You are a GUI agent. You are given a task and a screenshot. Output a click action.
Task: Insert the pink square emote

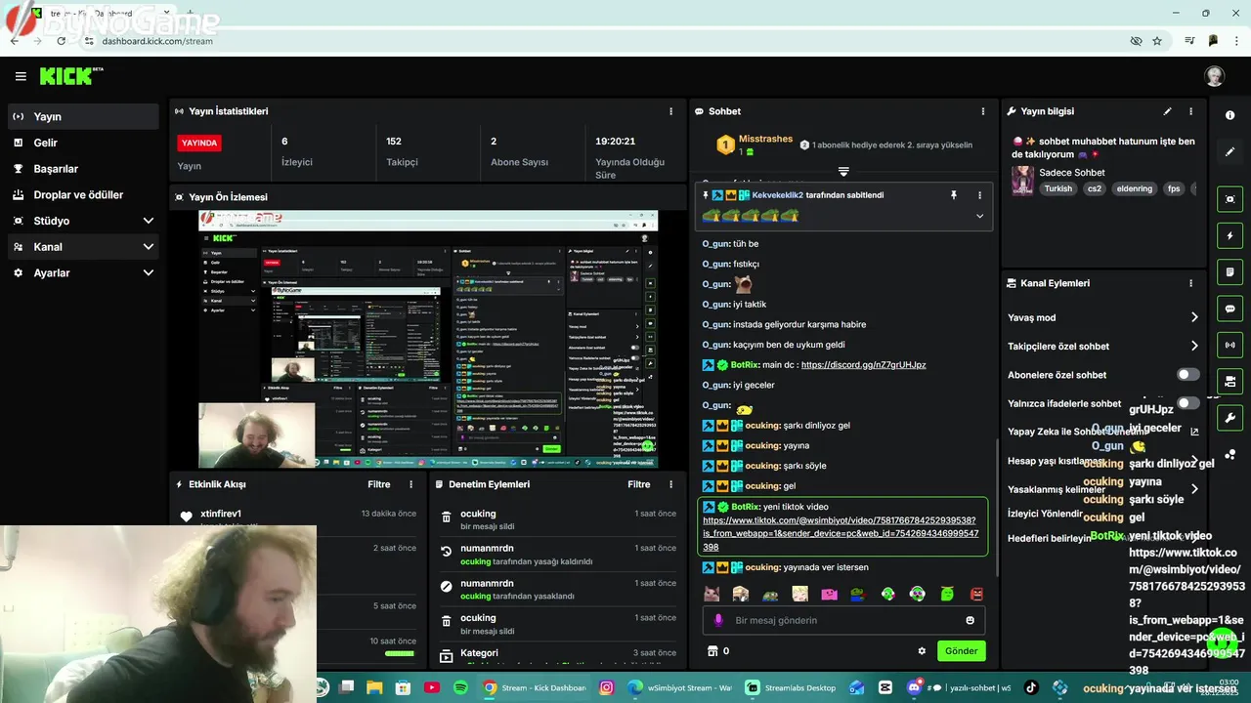829,594
